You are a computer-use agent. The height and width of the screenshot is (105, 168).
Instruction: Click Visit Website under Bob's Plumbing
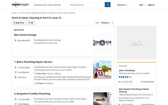coord(23,72)
